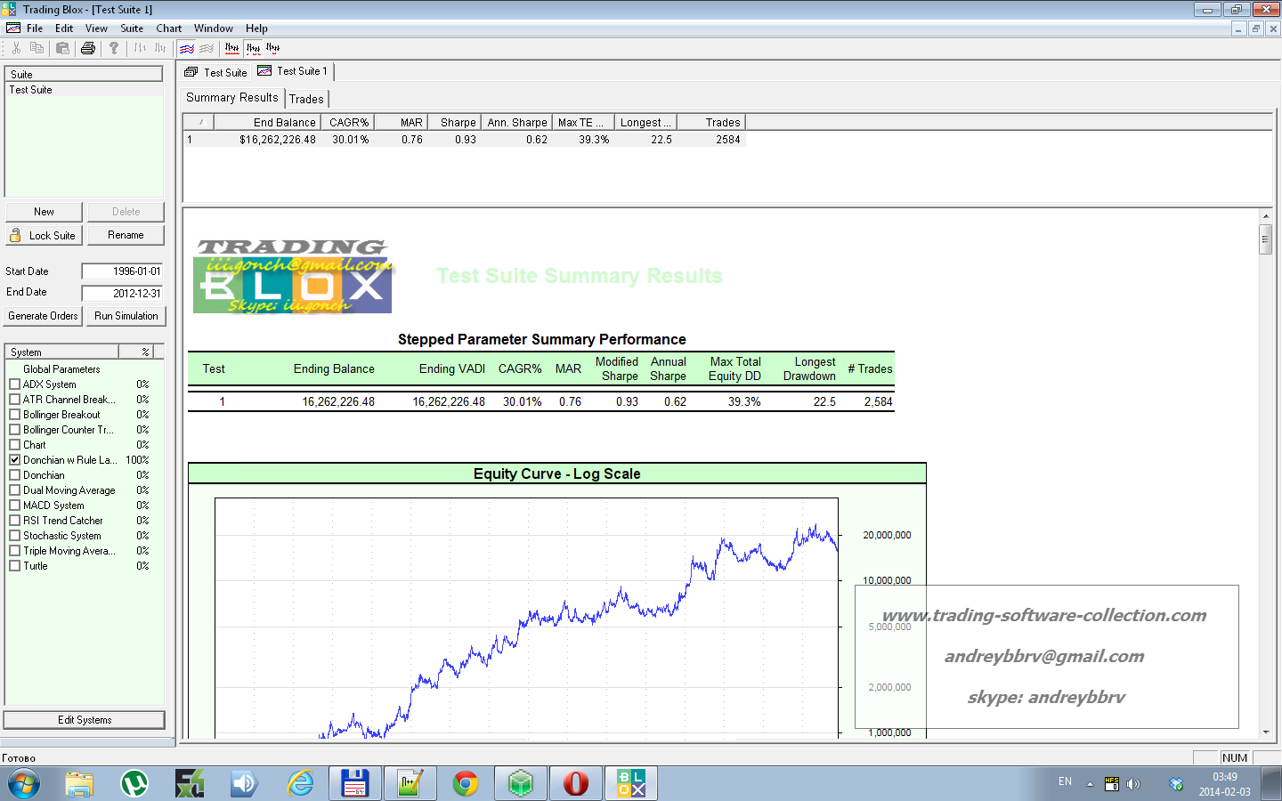The width and height of the screenshot is (1282, 801).
Task: Enable the Turtle system checkbox
Action: click(x=15, y=566)
